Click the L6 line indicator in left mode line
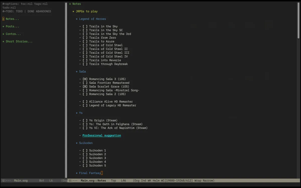 (x=51, y=180)
